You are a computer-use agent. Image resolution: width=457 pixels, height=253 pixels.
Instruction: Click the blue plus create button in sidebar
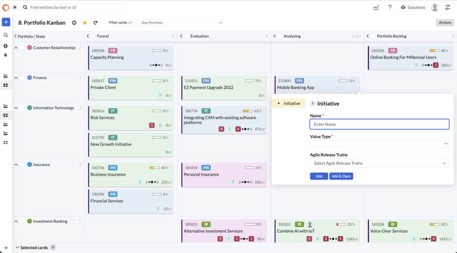6,22
